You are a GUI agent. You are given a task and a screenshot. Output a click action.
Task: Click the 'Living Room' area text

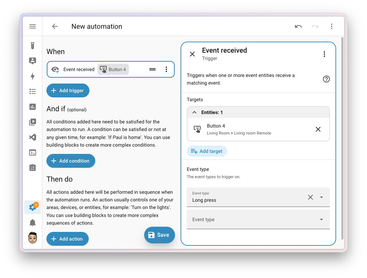(218, 133)
